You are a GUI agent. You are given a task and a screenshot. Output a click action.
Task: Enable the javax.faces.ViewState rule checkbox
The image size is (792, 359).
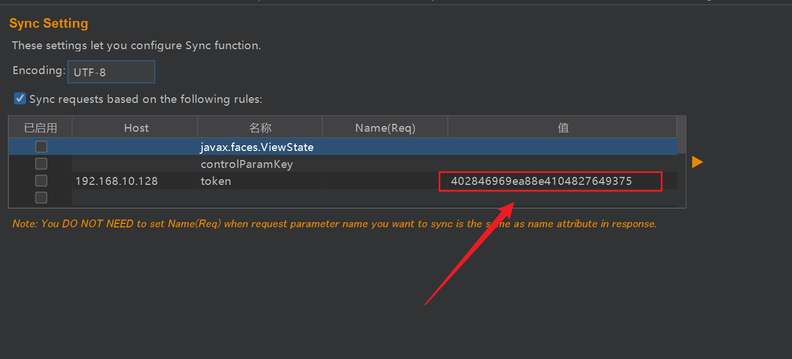tap(41, 147)
